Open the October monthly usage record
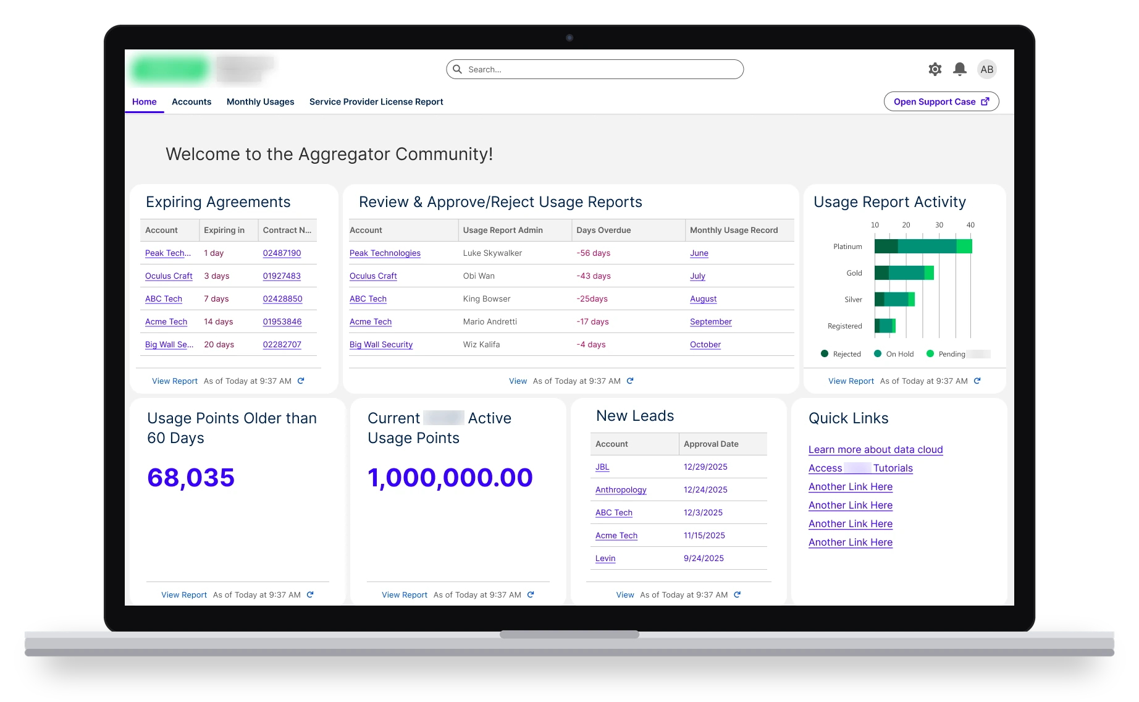 point(705,344)
